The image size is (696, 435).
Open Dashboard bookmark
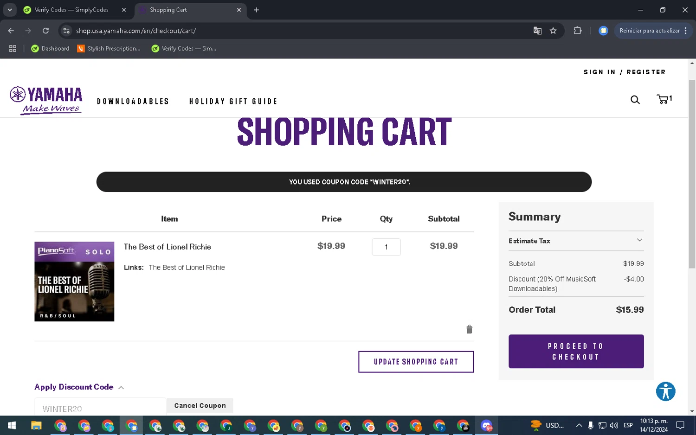coord(50,48)
